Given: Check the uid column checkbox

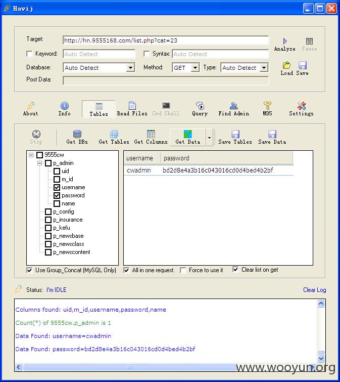Looking at the screenshot, I should pos(57,171).
